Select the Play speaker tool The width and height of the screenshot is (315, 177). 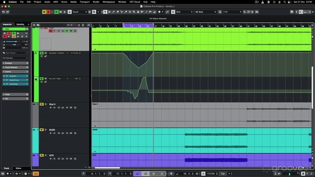coord(150,12)
